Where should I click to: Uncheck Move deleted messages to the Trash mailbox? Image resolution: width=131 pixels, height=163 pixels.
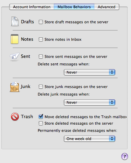[41, 116]
